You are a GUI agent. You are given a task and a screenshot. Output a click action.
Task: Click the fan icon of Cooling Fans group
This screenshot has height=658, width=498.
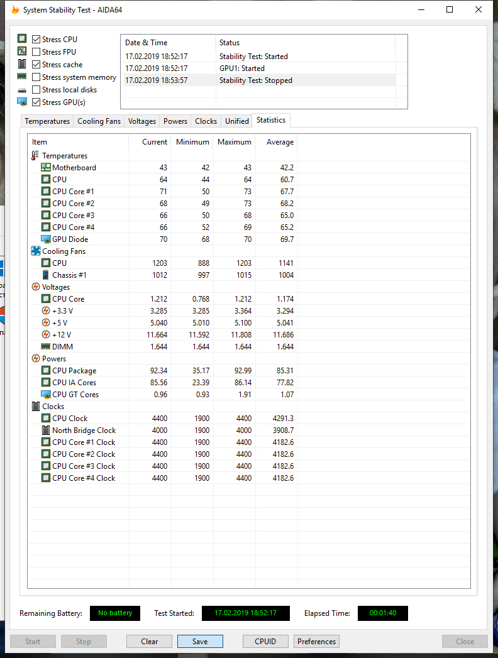click(36, 251)
